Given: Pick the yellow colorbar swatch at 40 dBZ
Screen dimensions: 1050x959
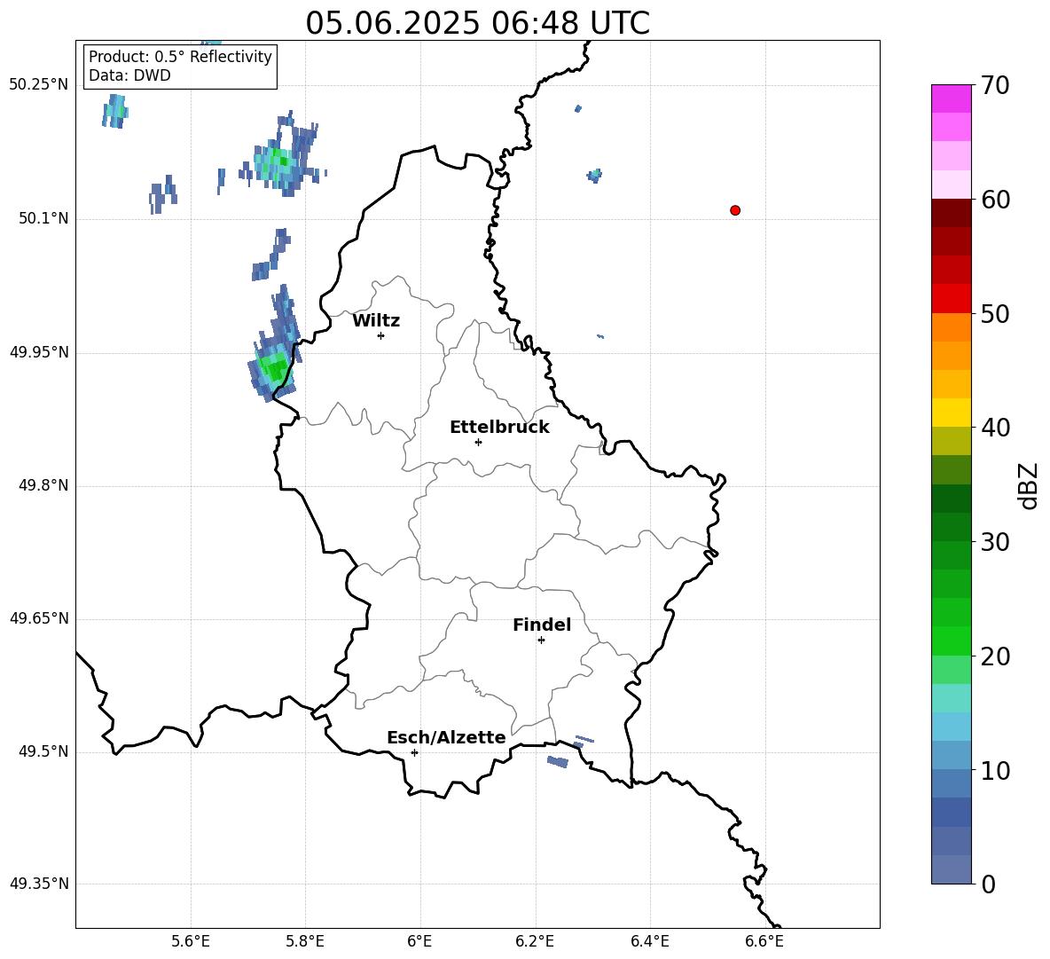Looking at the screenshot, I should 951,413.
